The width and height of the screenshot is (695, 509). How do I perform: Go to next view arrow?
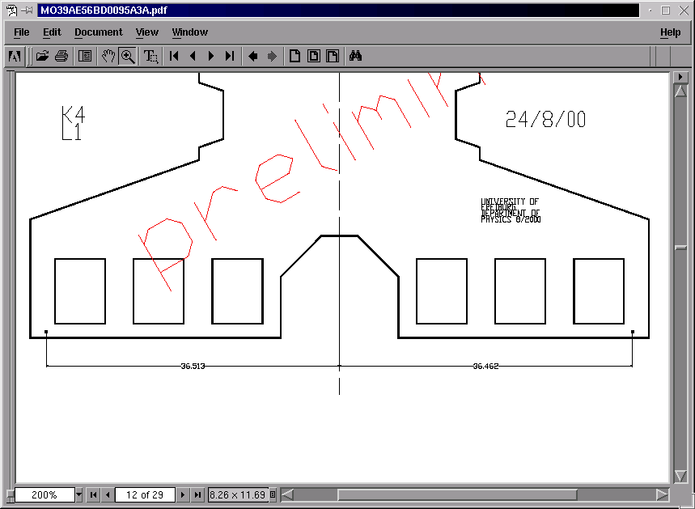pos(272,57)
